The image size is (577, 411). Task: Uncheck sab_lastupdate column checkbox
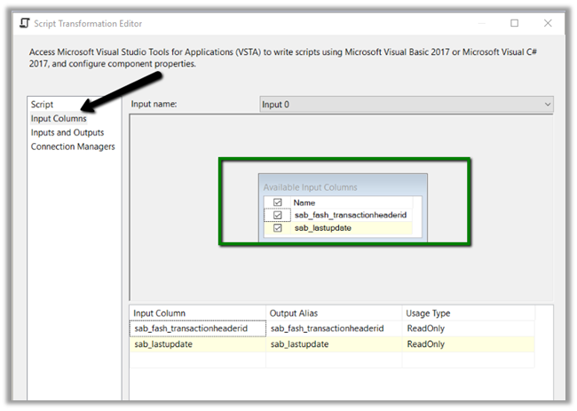[x=278, y=228]
